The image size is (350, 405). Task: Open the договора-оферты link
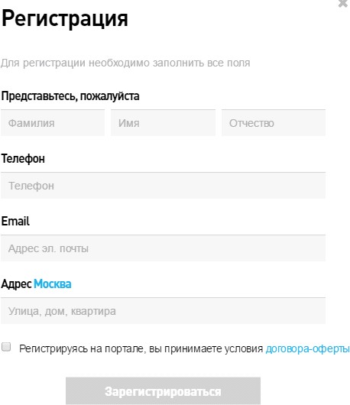[x=308, y=348]
